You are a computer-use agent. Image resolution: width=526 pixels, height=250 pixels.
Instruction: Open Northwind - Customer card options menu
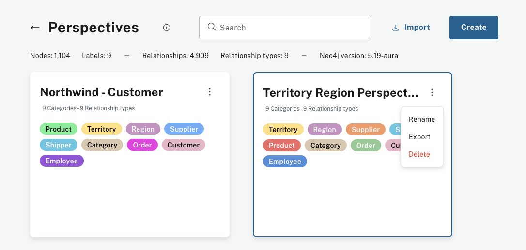tap(210, 92)
